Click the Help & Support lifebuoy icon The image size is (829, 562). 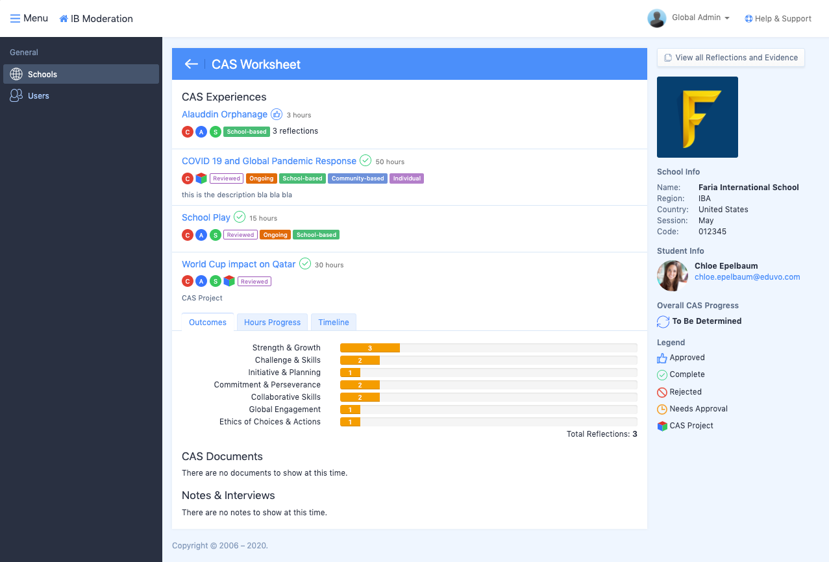(x=749, y=19)
